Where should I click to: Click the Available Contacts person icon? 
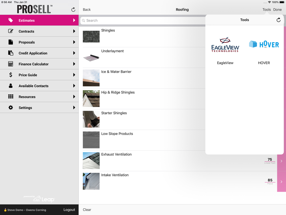[x=11, y=86]
